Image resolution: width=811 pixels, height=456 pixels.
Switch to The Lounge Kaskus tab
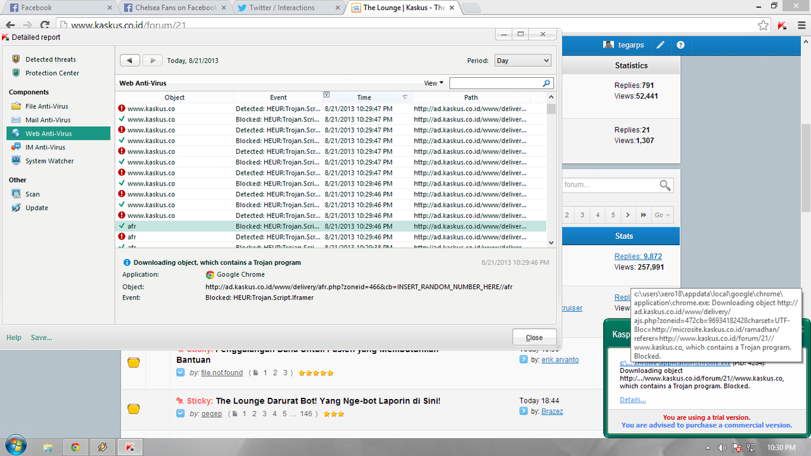coord(404,8)
